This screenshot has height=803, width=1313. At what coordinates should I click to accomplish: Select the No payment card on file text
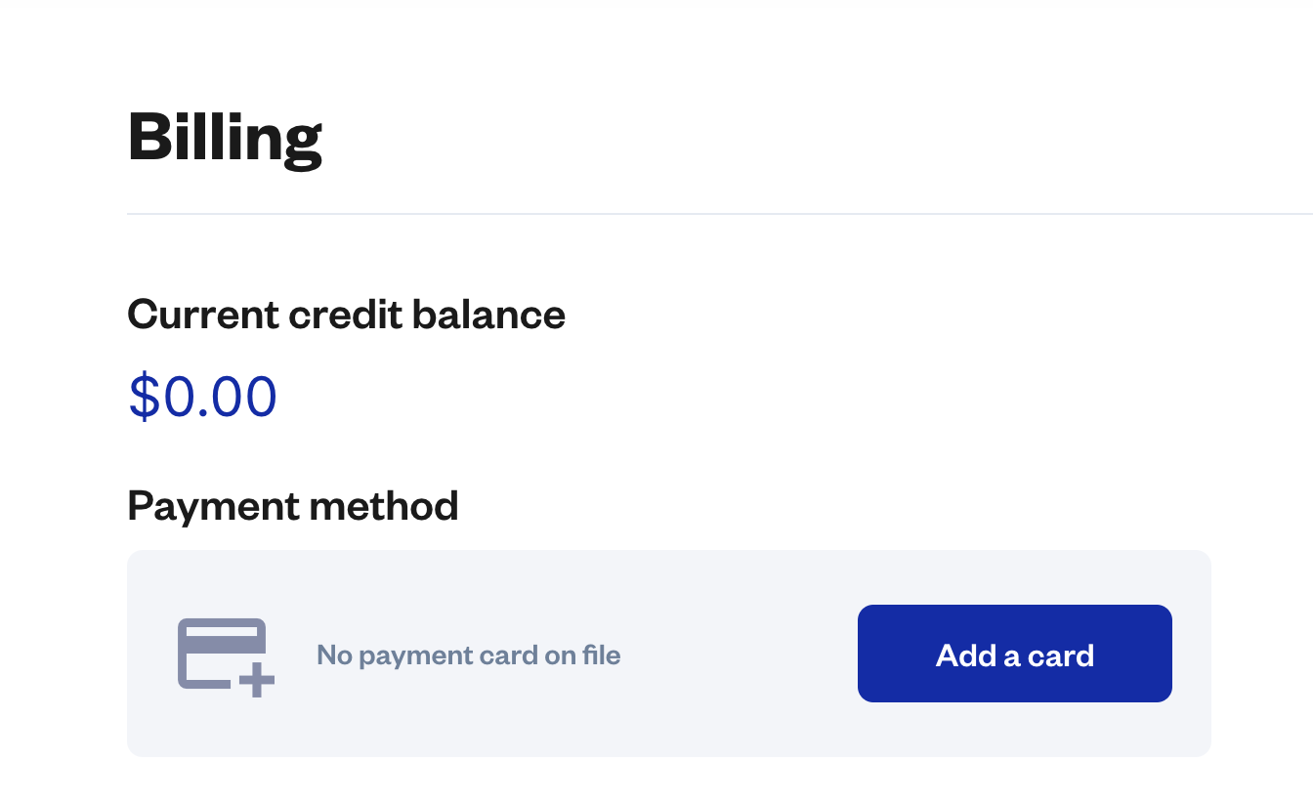tap(468, 655)
